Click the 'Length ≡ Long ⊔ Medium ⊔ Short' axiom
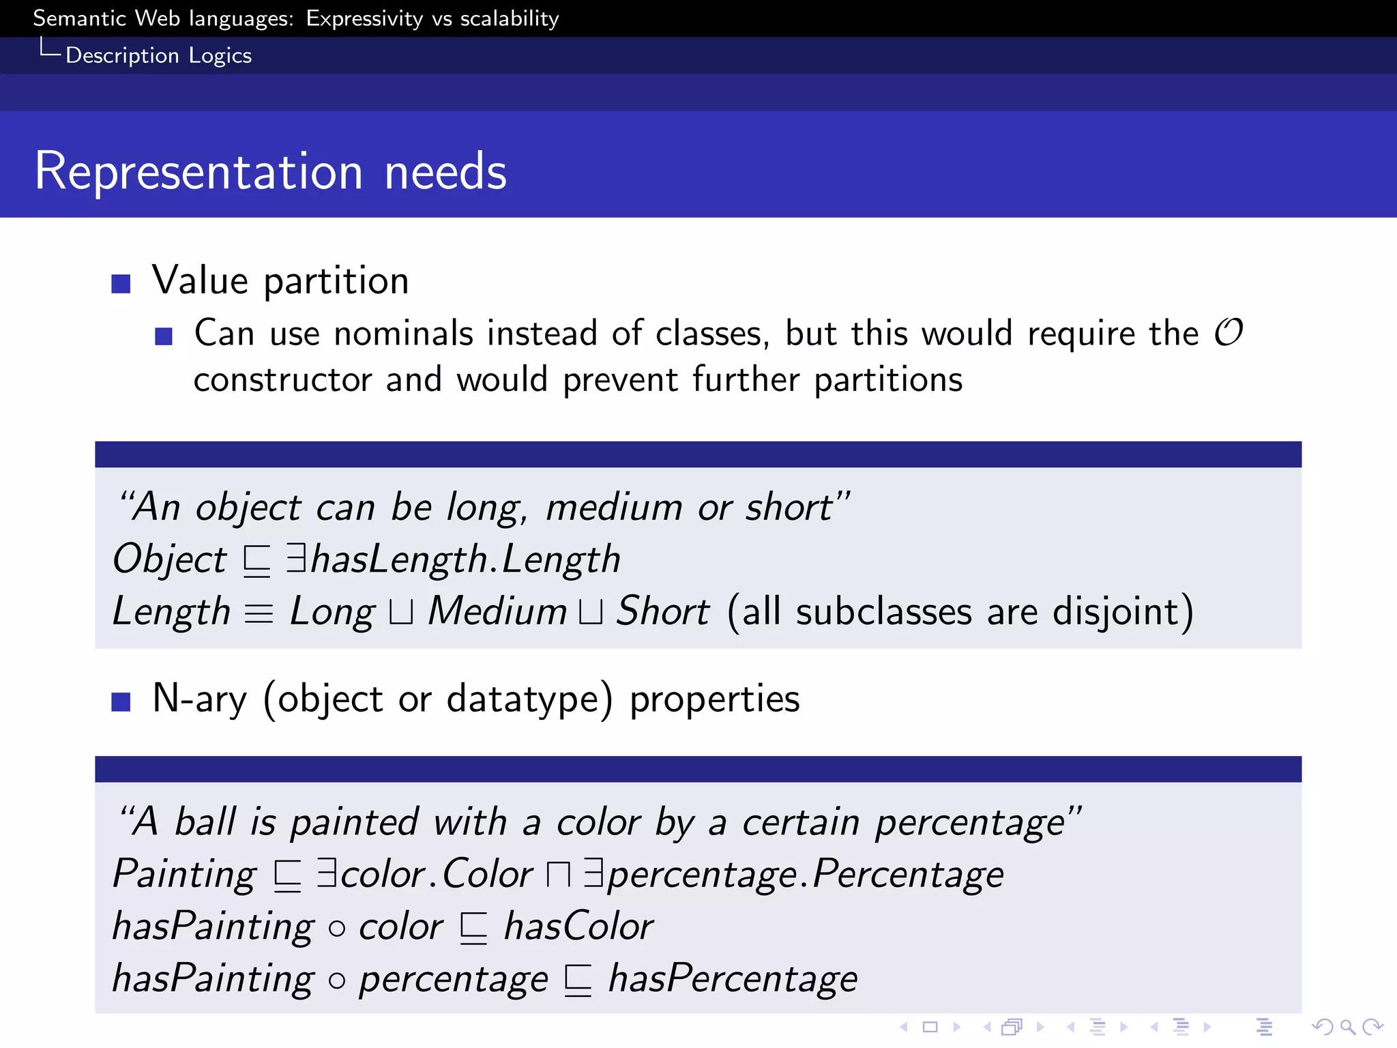 click(411, 611)
